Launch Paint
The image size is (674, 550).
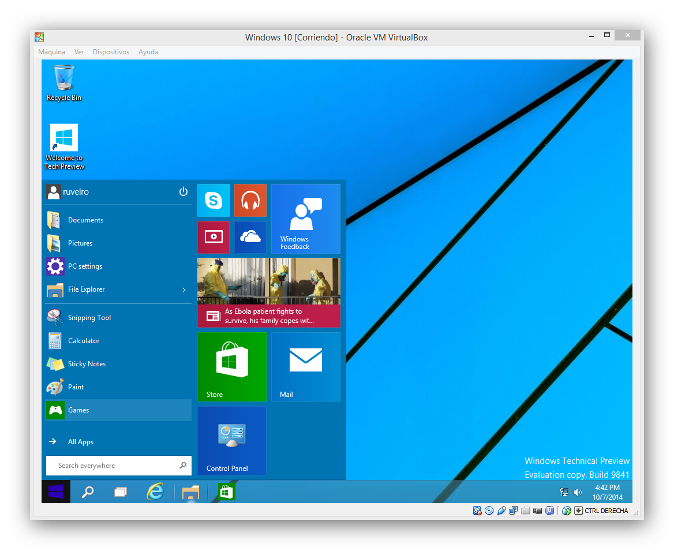118,387
